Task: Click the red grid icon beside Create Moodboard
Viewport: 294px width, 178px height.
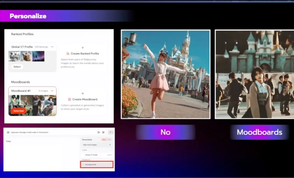Action: pos(69,99)
